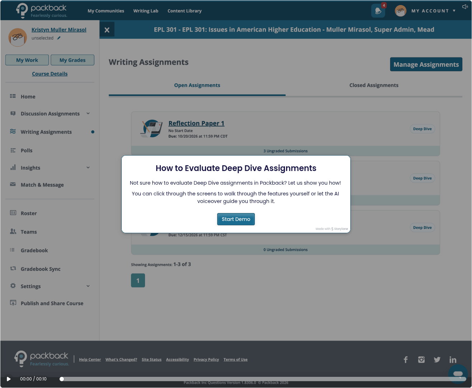This screenshot has height=388, width=472.
Task: Open Kristyn Muller Mirasol profile link
Action: pos(59,30)
